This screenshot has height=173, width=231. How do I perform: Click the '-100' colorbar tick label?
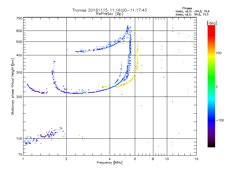(x=220, y=120)
